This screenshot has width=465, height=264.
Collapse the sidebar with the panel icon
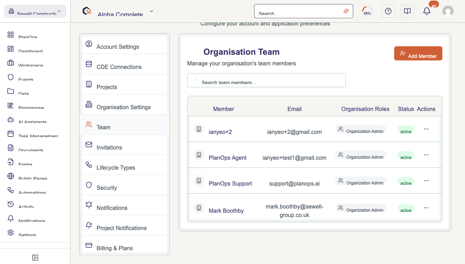[35, 258]
